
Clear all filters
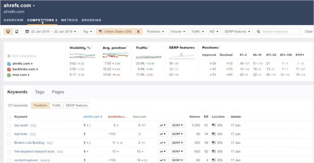pyautogui.click(x=308, y=32)
